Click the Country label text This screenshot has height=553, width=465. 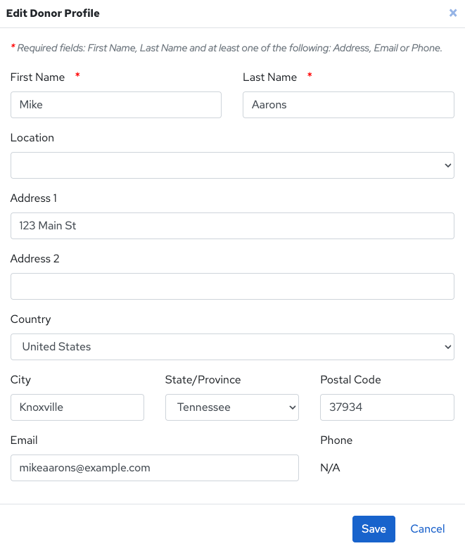[x=31, y=319]
